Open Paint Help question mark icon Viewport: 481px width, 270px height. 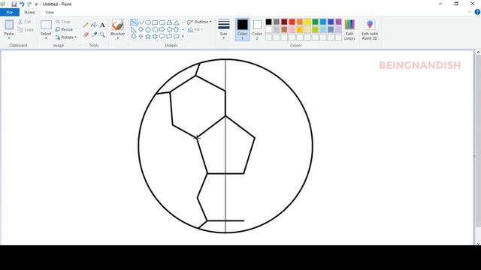477,12
